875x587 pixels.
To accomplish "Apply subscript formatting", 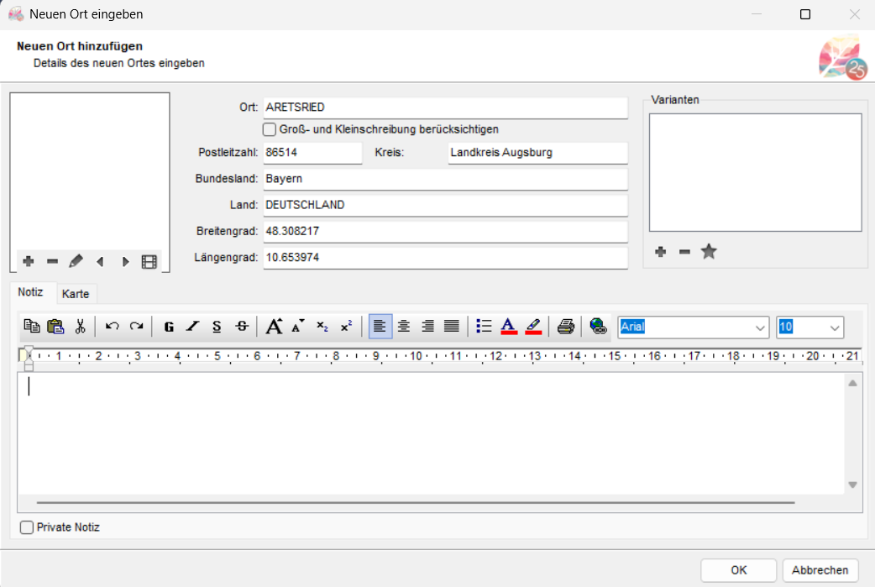I will (322, 326).
